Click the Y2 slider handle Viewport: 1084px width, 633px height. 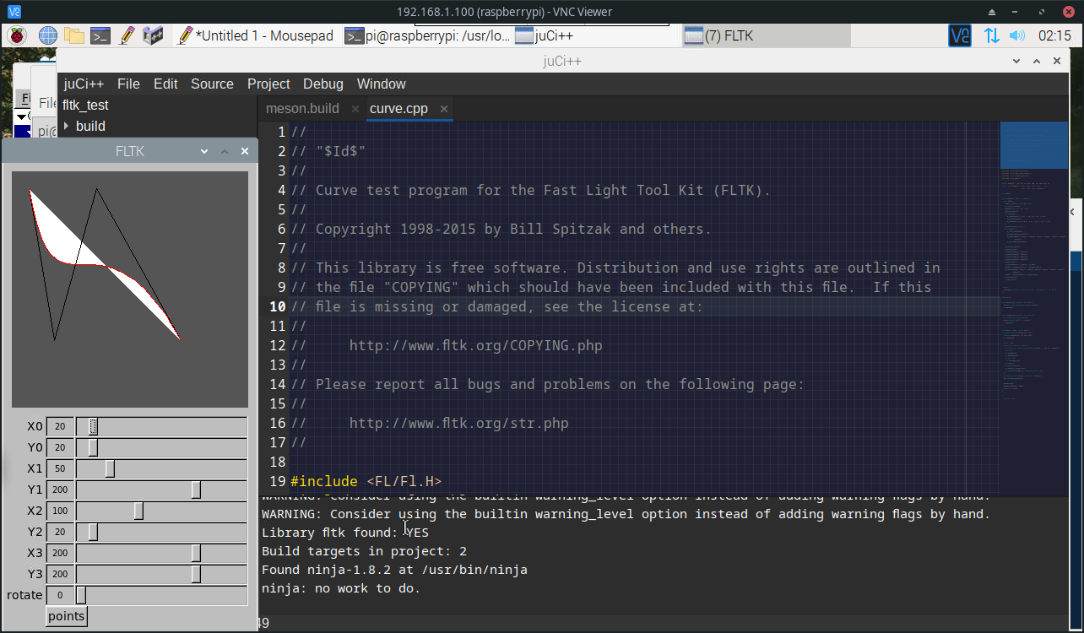(94, 533)
